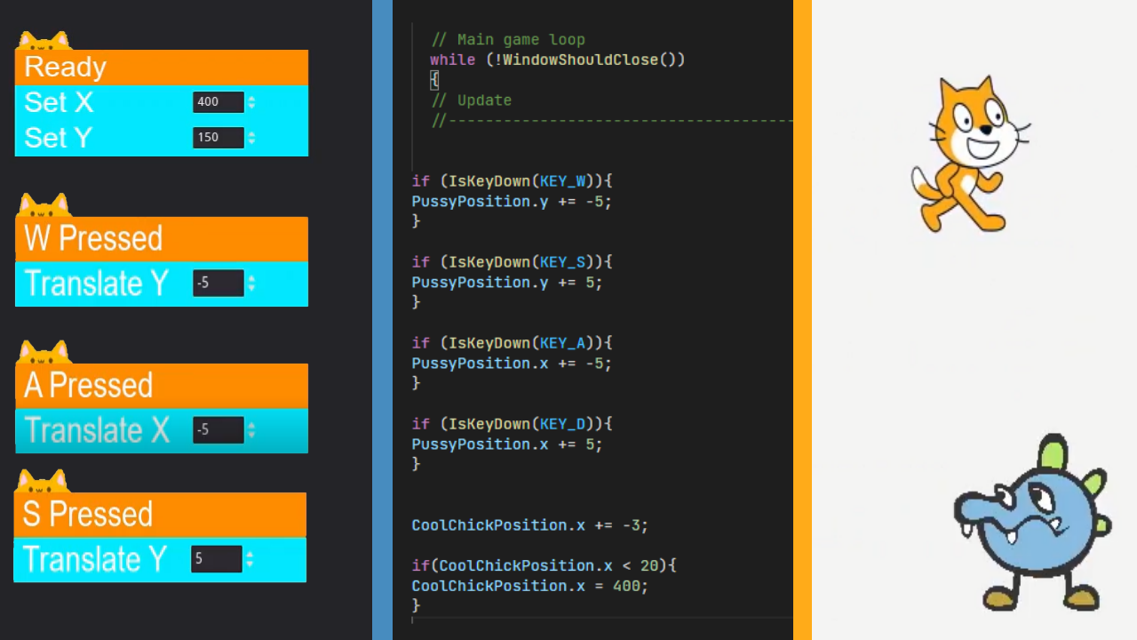Focus Translate Y field under W Pressed
This screenshot has width=1137, height=640.
point(218,284)
